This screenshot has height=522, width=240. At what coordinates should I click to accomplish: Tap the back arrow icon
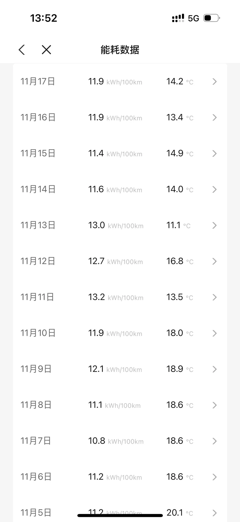coord(22,50)
